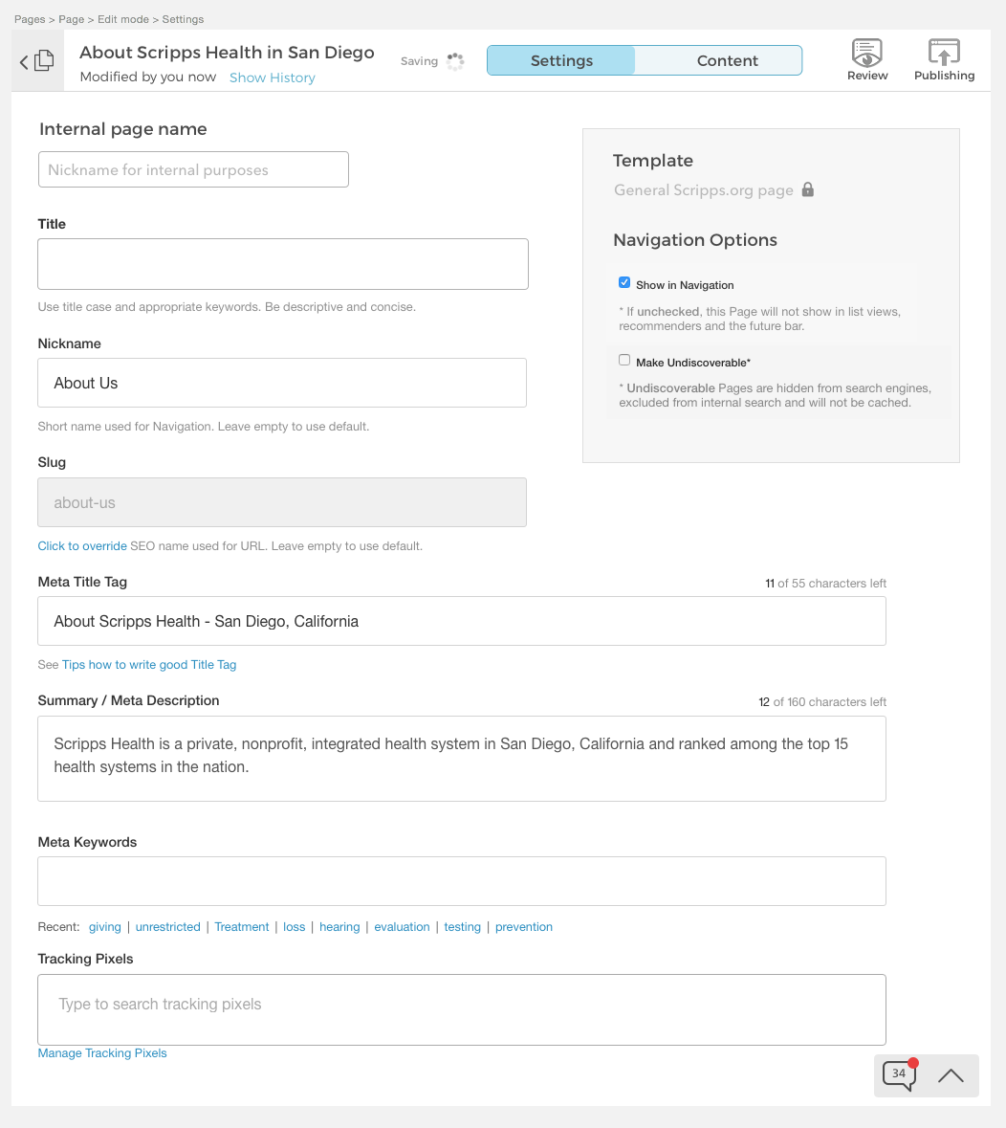Open the comments bubble showing 34

pos(900,1074)
